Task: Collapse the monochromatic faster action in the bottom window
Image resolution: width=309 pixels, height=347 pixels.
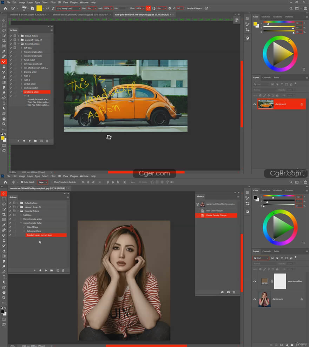Action: [21, 223]
